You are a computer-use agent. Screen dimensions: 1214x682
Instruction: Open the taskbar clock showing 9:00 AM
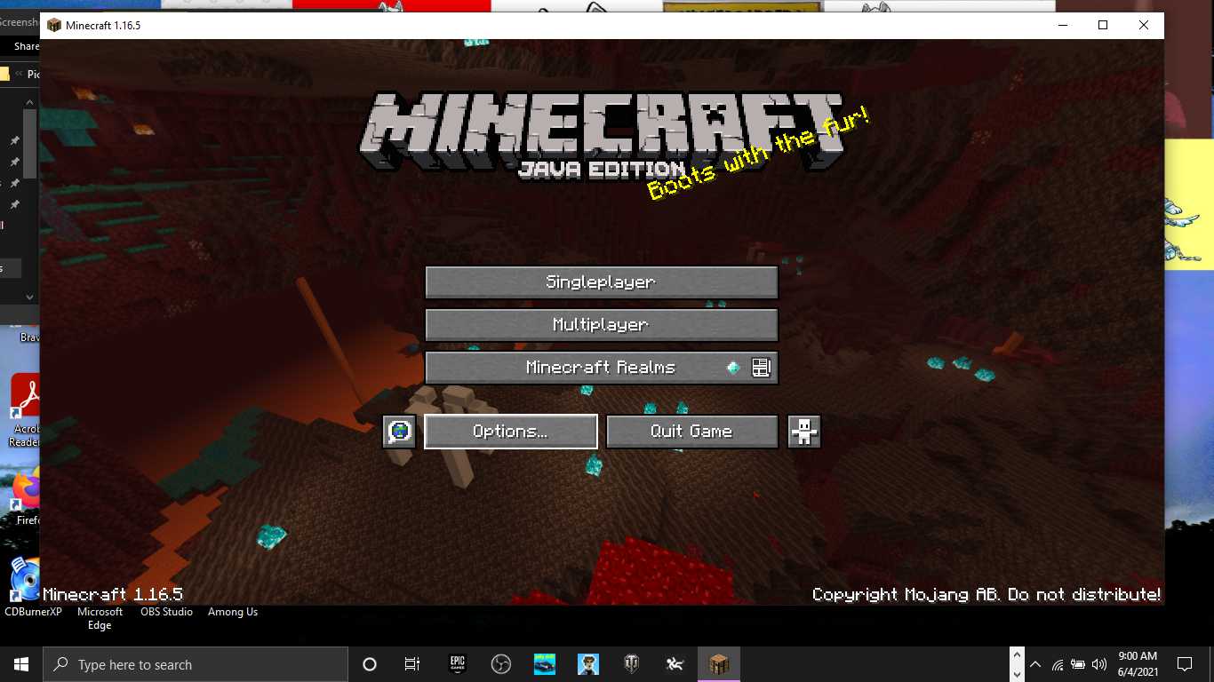1138,664
